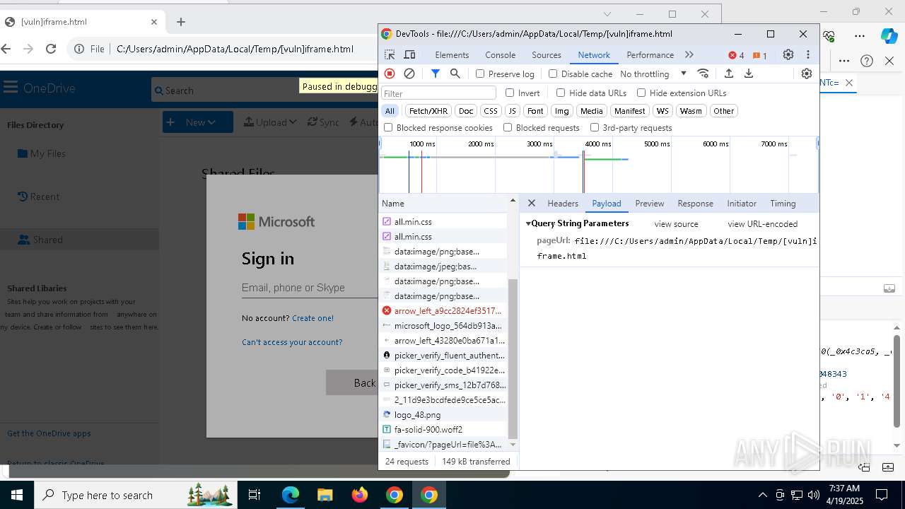
Task: Toggle the device toolbar icon in DevTools
Action: coord(409,54)
